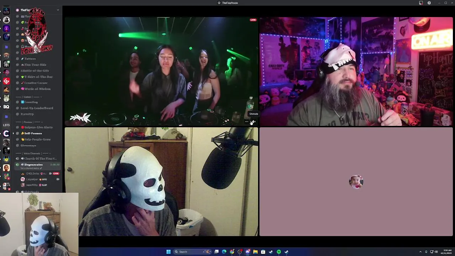Open Google Chrome from the taskbar
The height and width of the screenshot is (256, 455).
pyautogui.click(x=232, y=252)
